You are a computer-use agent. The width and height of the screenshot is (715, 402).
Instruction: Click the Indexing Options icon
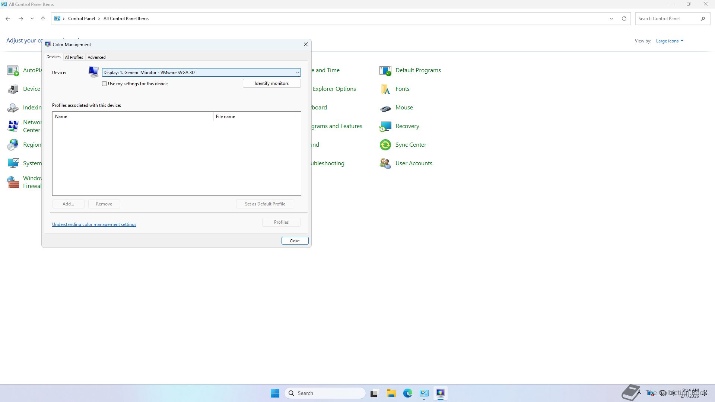(x=13, y=108)
